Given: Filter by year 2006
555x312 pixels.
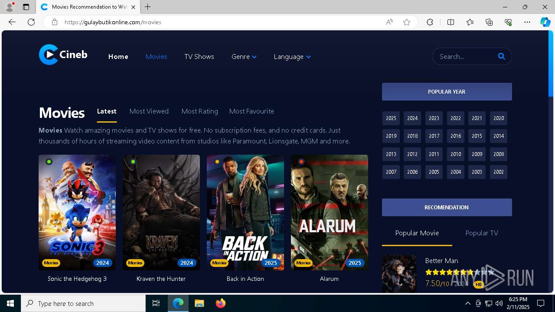Looking at the screenshot, I should click(412, 172).
